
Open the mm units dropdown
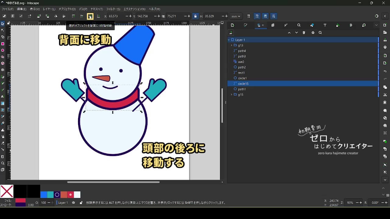click(236, 16)
